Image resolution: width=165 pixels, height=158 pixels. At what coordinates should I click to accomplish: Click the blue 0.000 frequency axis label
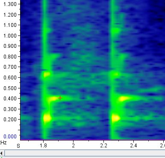tap(10, 137)
